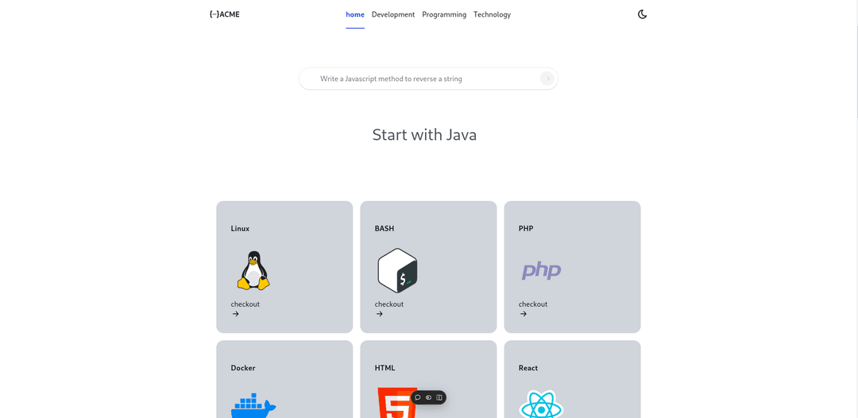Screen dimensions: 858x418
Task: Click the BASH card title
Action: point(385,229)
